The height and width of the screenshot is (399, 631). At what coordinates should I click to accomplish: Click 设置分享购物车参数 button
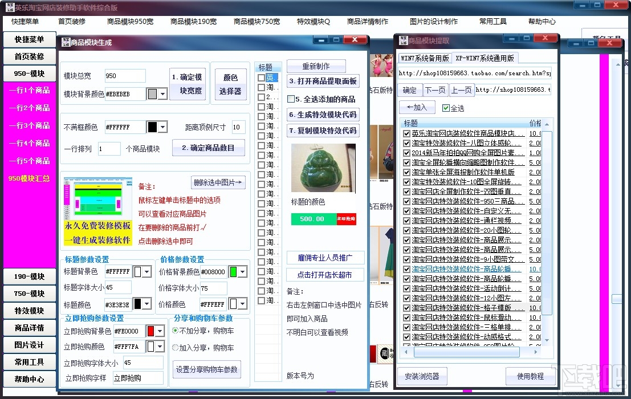tap(207, 369)
